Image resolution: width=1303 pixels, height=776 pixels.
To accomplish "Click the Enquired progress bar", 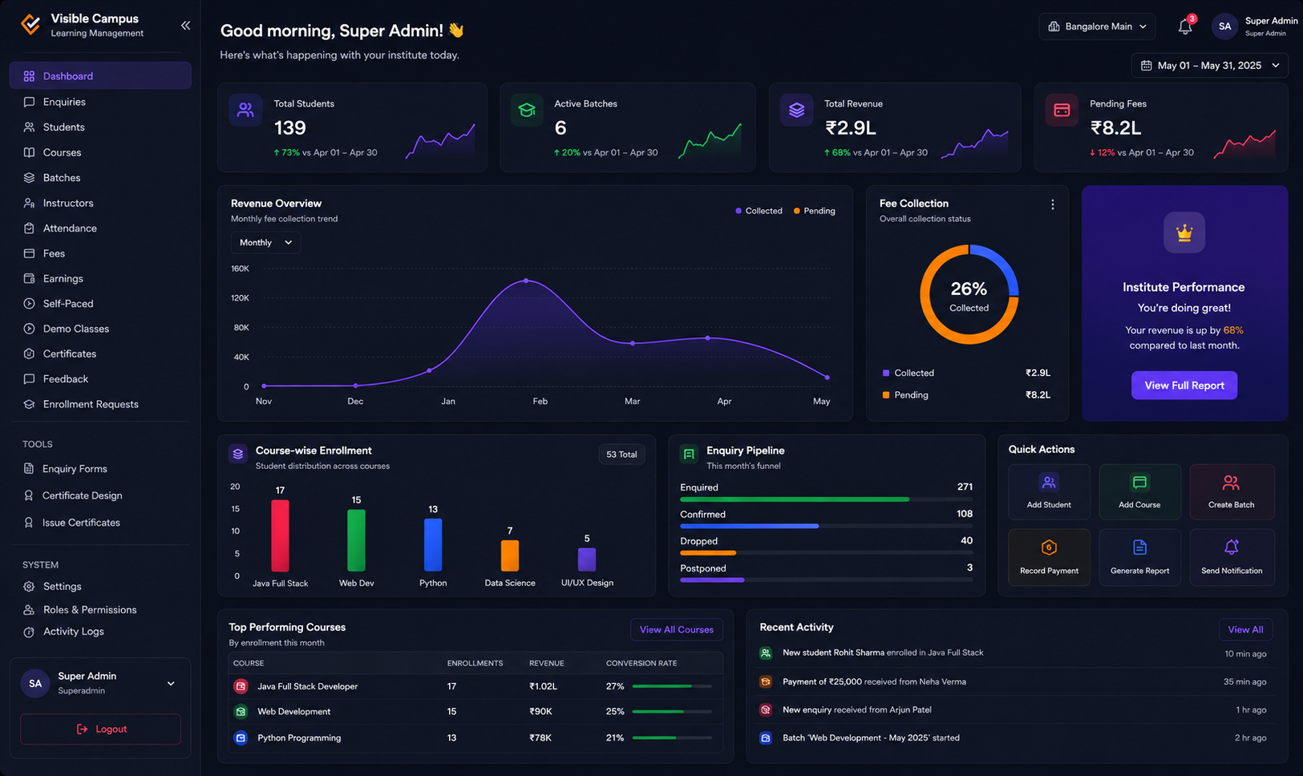I will pos(826,499).
